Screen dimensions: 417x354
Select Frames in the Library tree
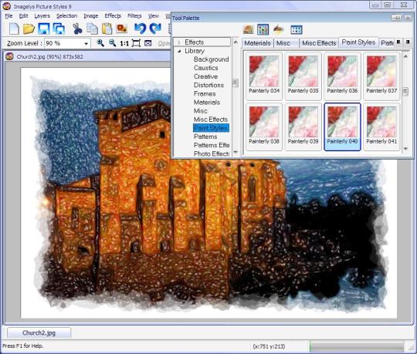205,94
